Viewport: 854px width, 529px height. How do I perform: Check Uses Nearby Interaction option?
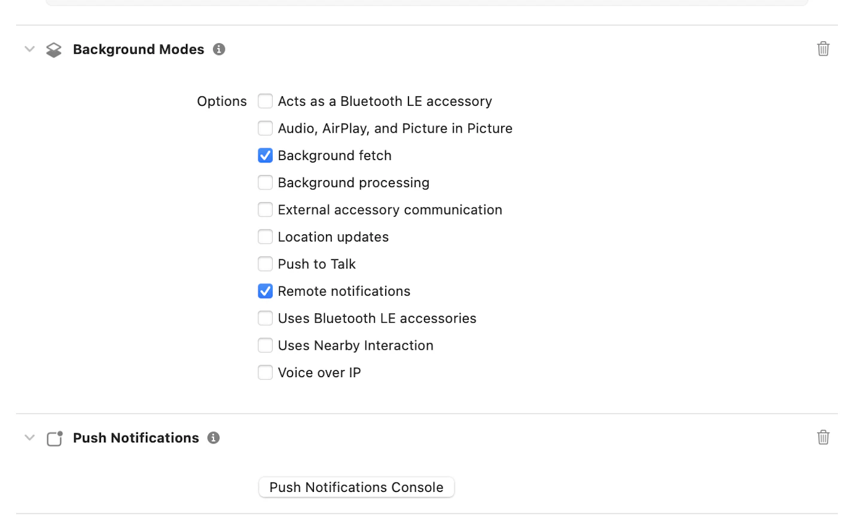pyautogui.click(x=265, y=345)
